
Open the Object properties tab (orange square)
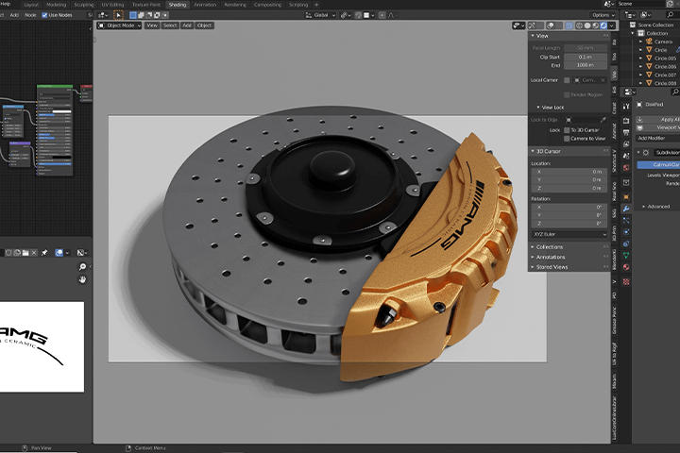coord(626,197)
